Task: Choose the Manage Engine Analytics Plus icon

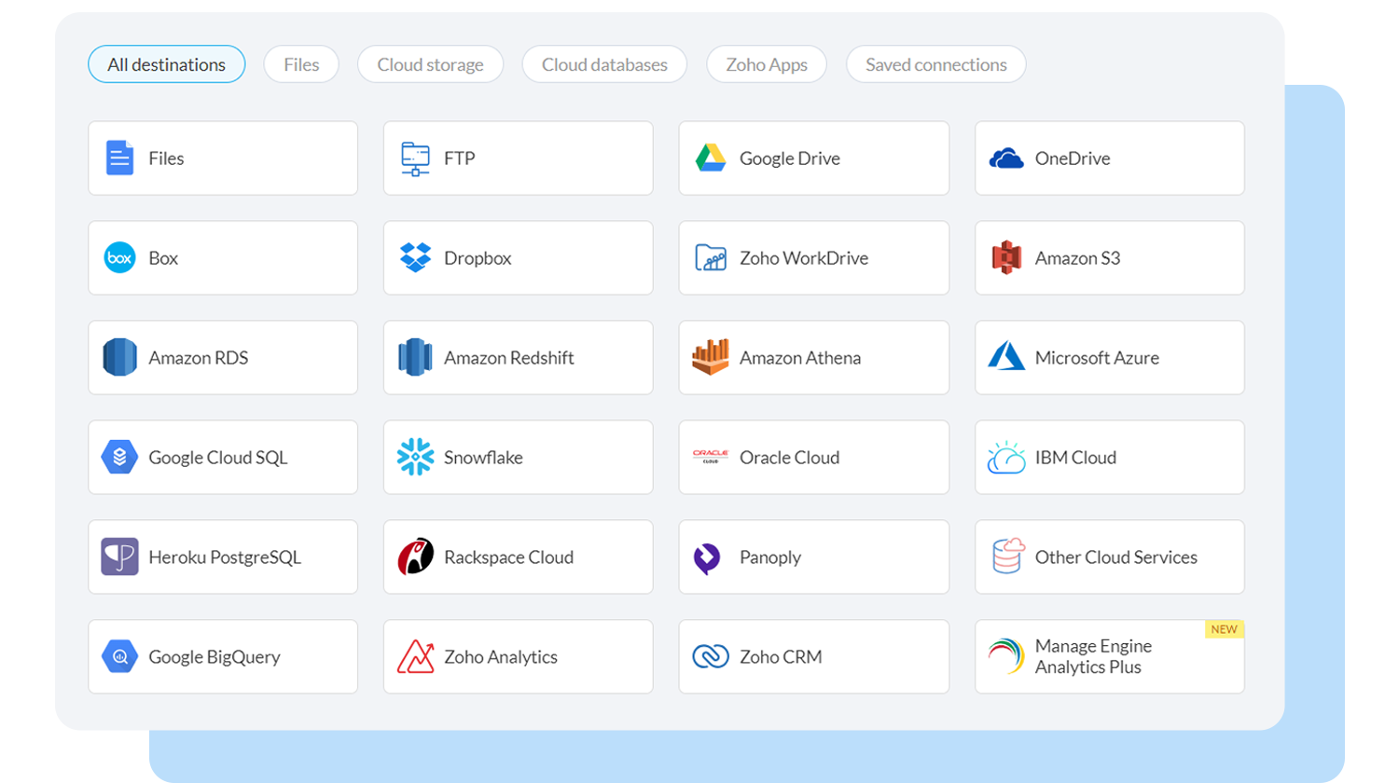Action: tap(1006, 656)
